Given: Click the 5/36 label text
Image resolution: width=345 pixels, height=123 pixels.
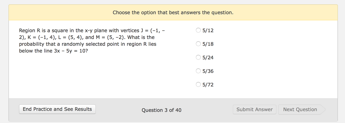Looking at the screenshot, I should click(208, 71).
